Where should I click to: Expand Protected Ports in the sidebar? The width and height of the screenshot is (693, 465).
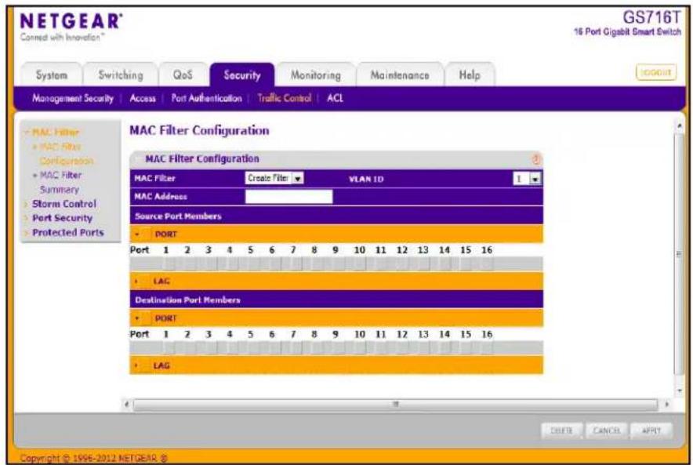67,232
